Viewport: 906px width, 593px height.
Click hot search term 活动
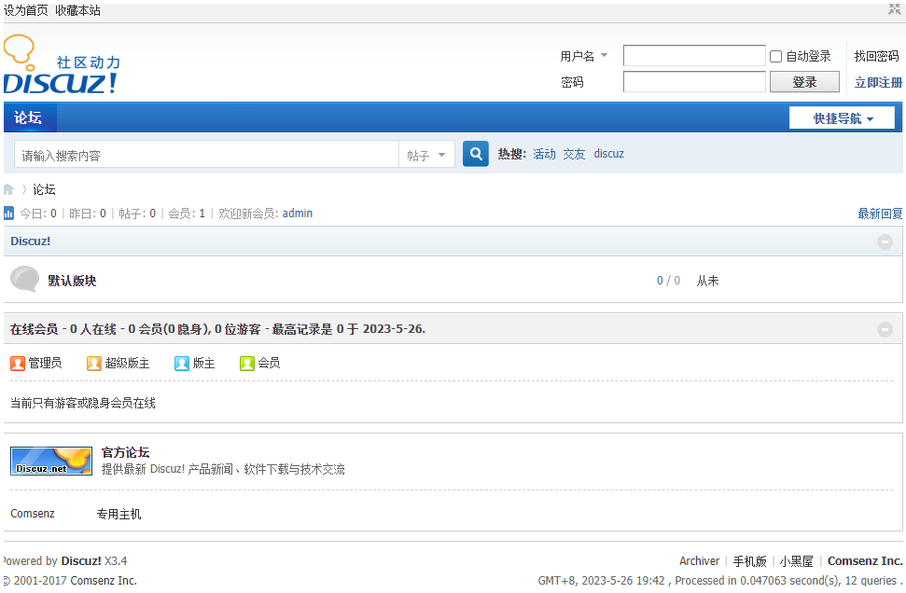(544, 154)
